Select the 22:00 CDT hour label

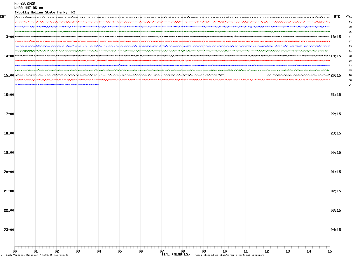(x=9, y=210)
